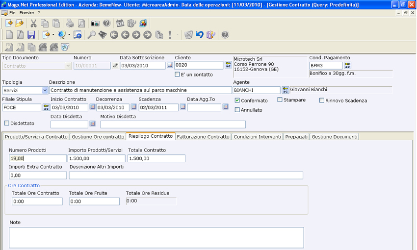This screenshot has width=417, height=250.
Task: Click the camera snapshot icon
Action: click(95, 24)
